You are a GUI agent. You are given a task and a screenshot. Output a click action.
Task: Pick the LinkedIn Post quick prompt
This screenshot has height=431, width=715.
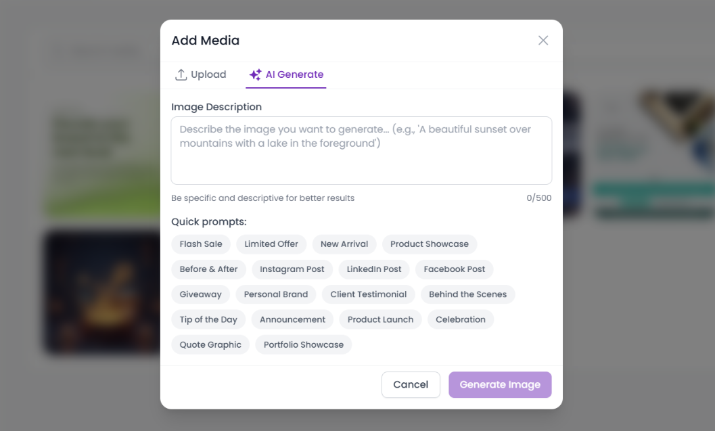pyautogui.click(x=374, y=269)
